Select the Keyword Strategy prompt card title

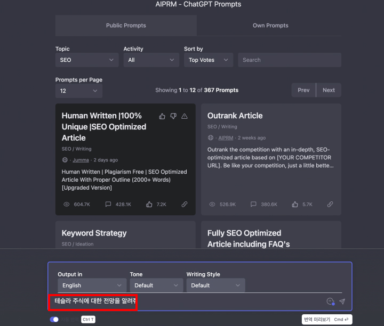click(94, 233)
